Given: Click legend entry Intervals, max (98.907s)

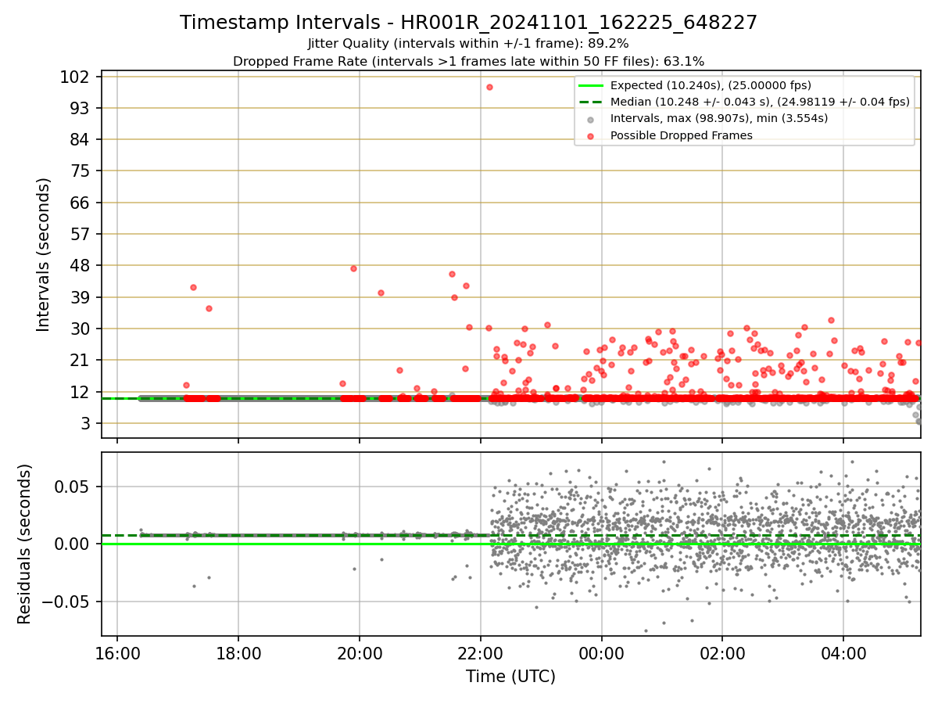Looking at the screenshot, I should pyautogui.click(x=719, y=118).
